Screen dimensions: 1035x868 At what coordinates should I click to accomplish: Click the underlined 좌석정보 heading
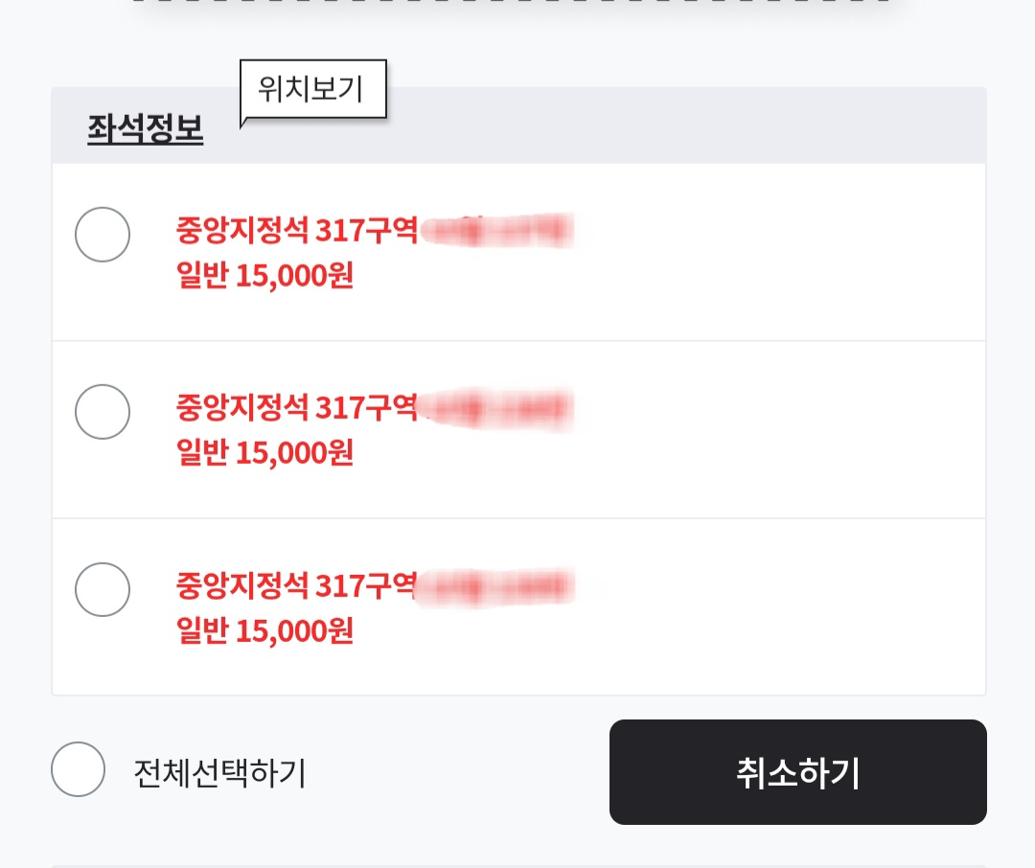pos(146,128)
